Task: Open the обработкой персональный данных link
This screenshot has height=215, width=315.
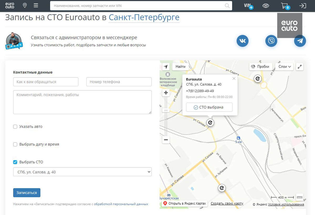Action: tap(121, 204)
